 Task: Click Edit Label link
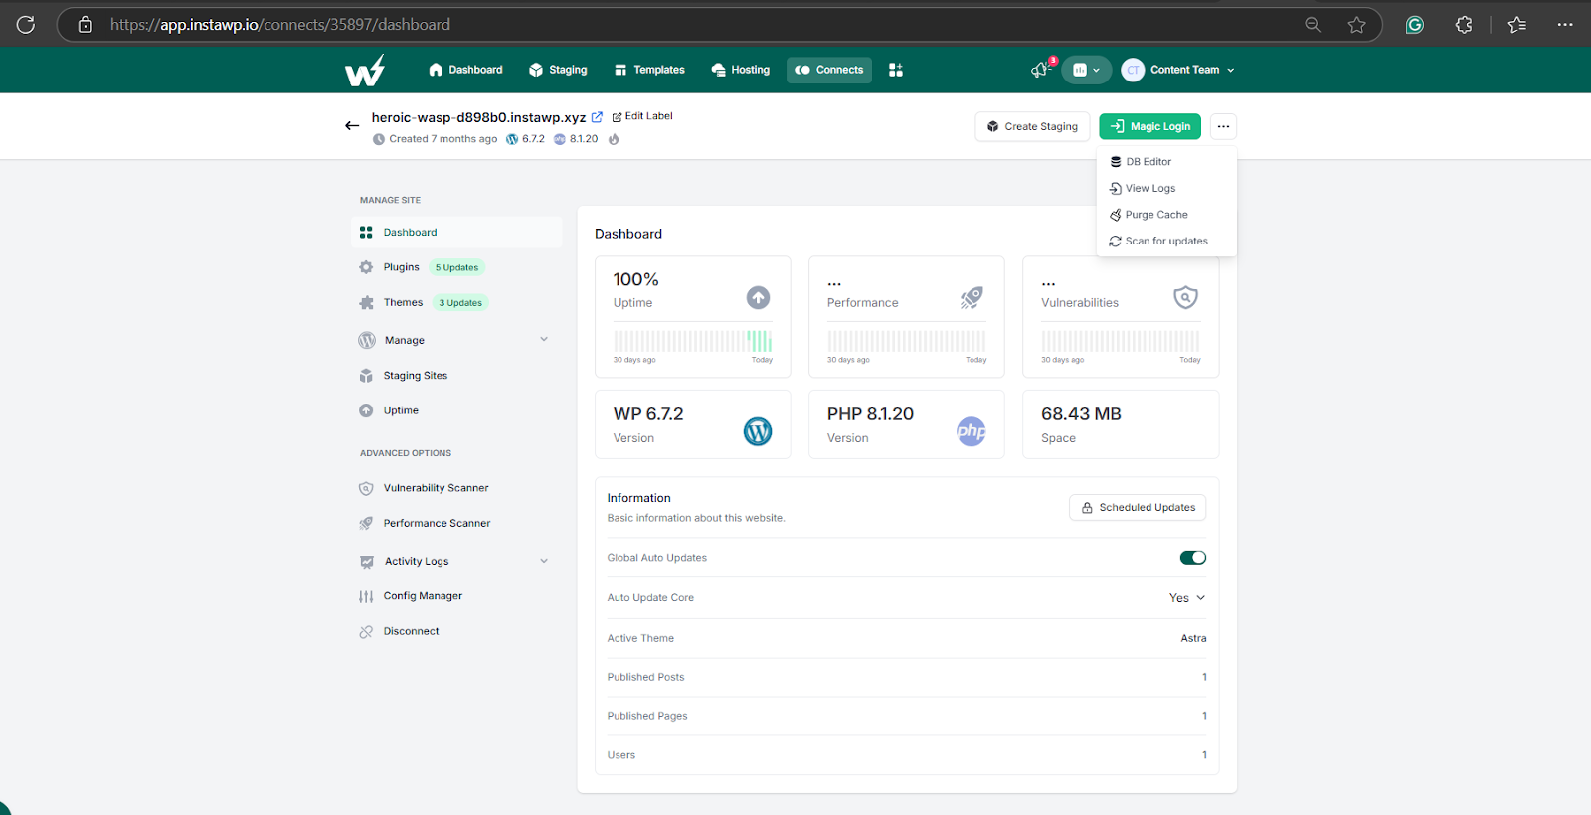tap(642, 116)
